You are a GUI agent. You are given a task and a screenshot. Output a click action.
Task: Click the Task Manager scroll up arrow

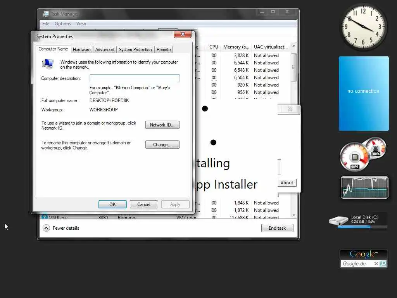[x=294, y=46]
